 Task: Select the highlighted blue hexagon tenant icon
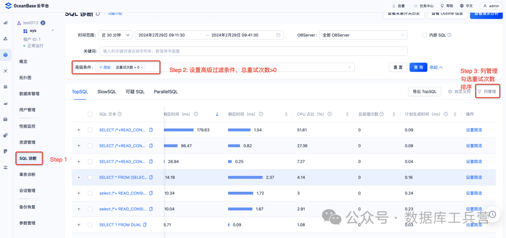[x=5, y=55]
